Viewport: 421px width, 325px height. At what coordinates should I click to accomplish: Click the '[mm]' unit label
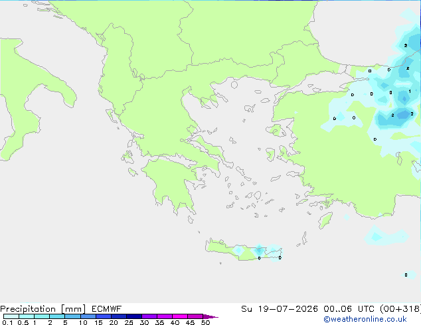tap(73, 309)
